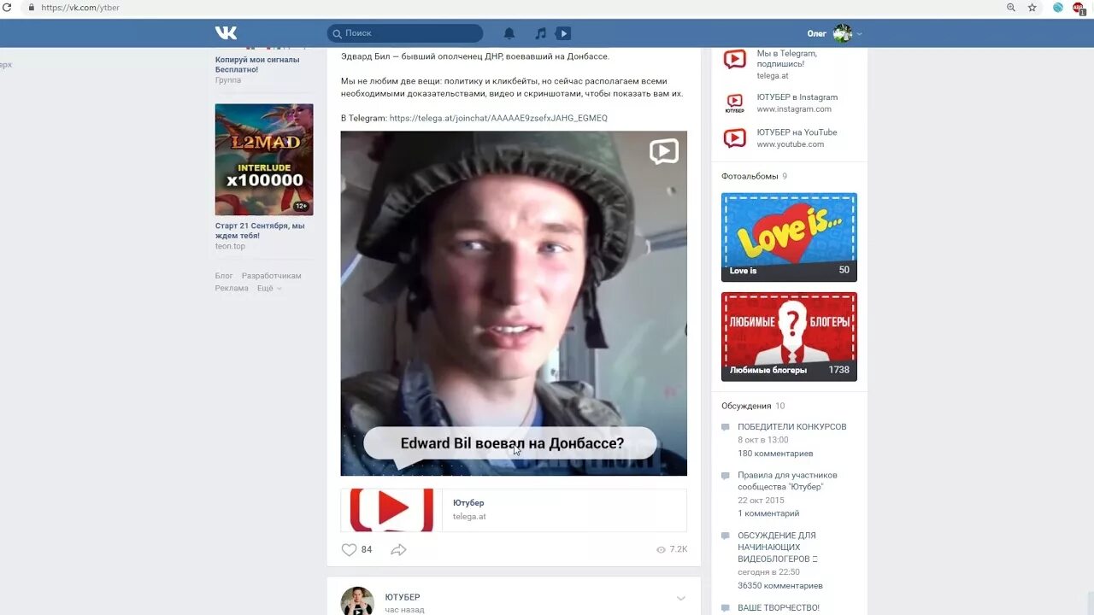
Task: Click the video overlay icon on the thumbnail
Action: pos(663,150)
